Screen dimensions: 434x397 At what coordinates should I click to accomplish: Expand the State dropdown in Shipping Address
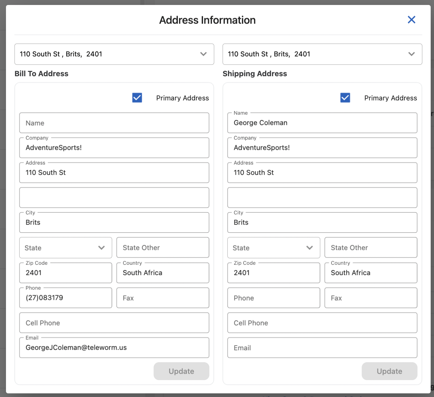[274, 248]
